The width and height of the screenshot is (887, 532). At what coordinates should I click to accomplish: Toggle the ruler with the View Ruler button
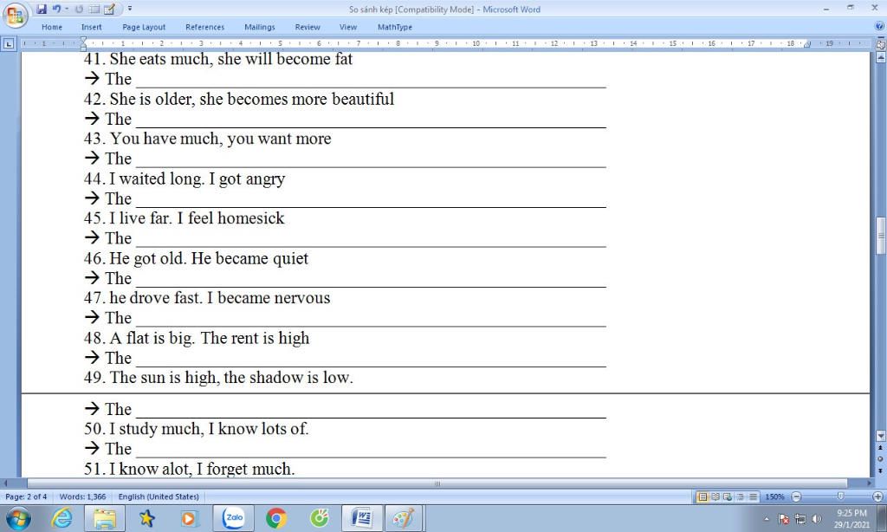[880, 44]
